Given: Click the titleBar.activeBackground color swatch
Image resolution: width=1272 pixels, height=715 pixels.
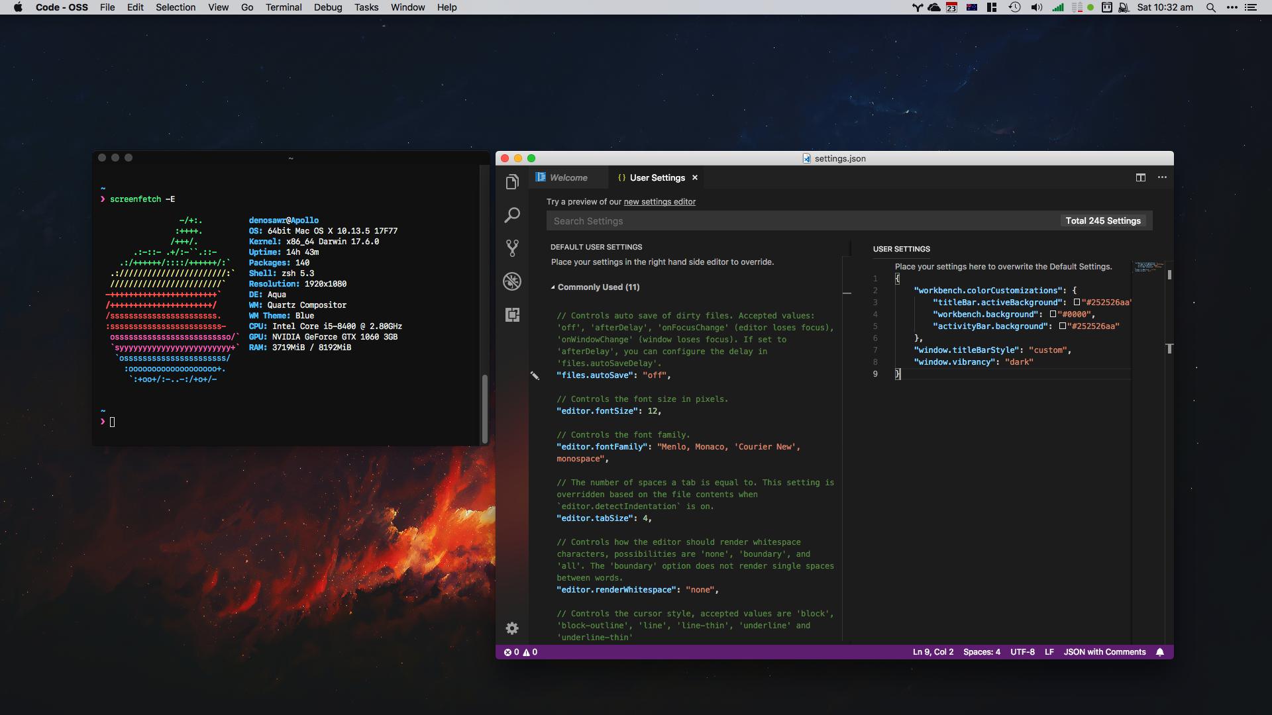Looking at the screenshot, I should [x=1077, y=303].
